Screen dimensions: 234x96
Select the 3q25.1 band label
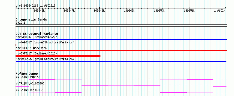click(x=21, y=23)
